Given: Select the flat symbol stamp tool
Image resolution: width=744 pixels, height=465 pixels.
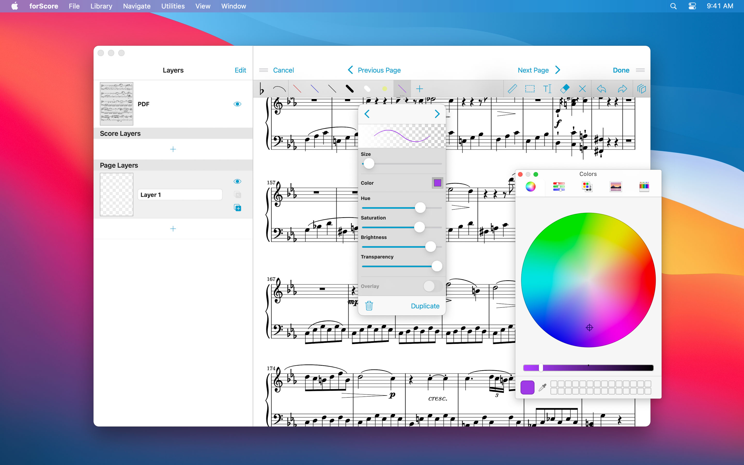Looking at the screenshot, I should coord(262,89).
